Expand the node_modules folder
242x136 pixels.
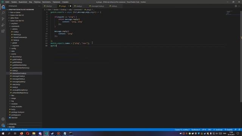[17, 107]
